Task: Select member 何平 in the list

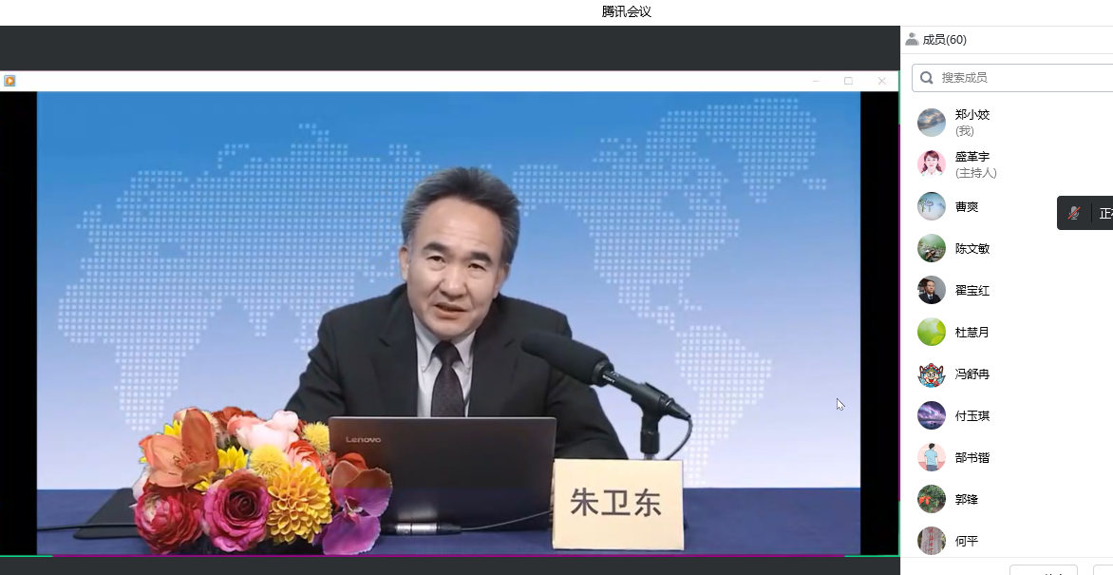Action: click(966, 541)
